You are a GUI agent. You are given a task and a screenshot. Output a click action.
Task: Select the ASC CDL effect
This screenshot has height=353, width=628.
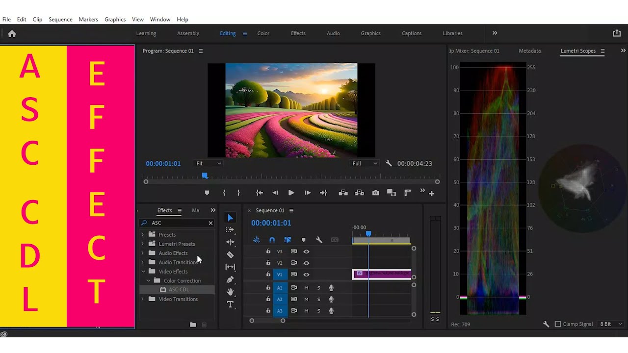point(179,290)
